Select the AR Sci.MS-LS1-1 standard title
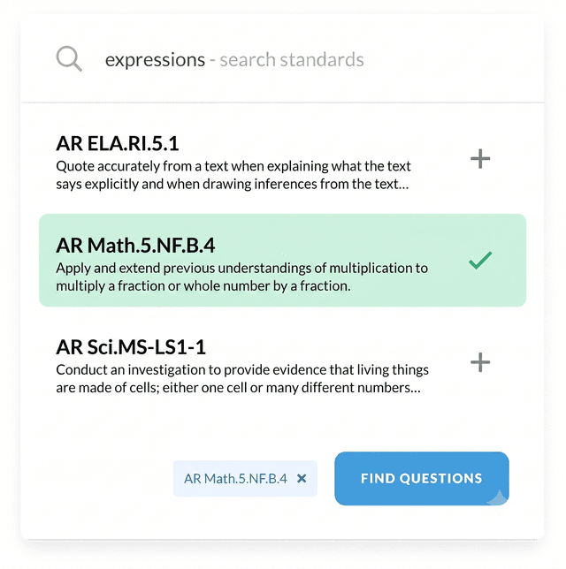Viewport: 566px width, 569px height. (x=131, y=347)
